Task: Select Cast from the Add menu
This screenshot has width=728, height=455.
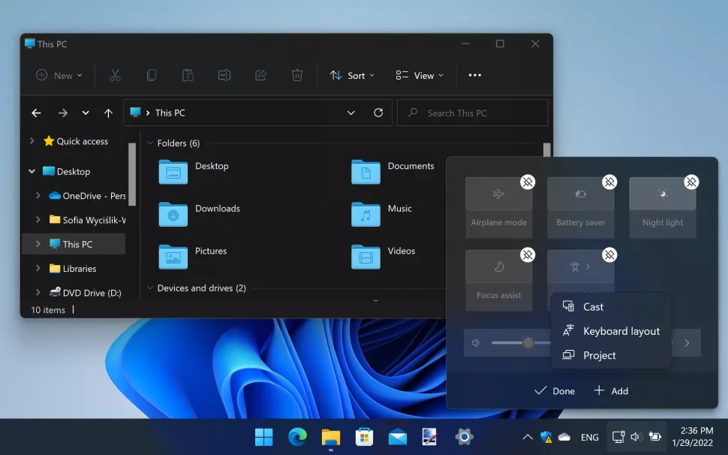Action: 611,307
